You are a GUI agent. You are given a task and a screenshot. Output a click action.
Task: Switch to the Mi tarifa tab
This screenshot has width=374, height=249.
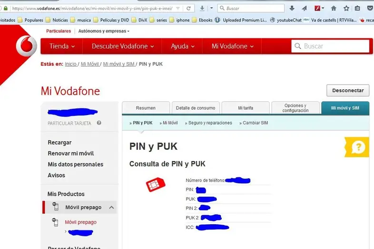(246, 108)
